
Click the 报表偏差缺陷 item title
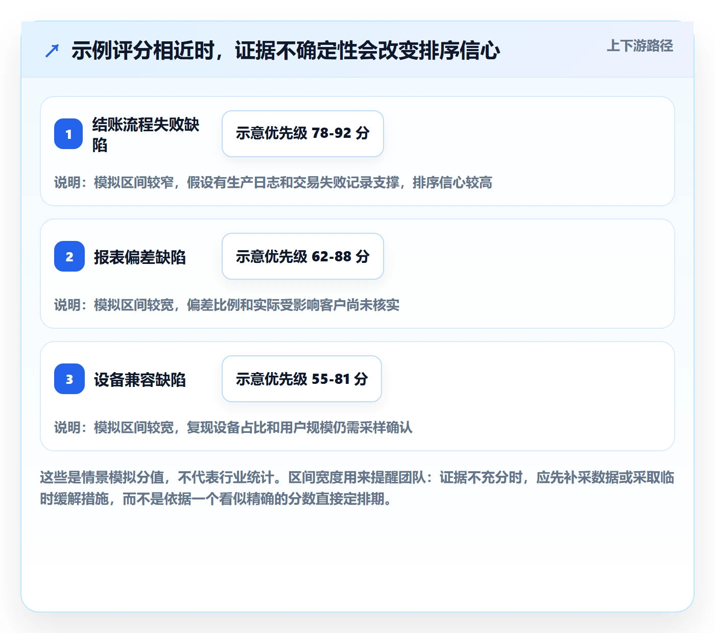[x=140, y=257]
